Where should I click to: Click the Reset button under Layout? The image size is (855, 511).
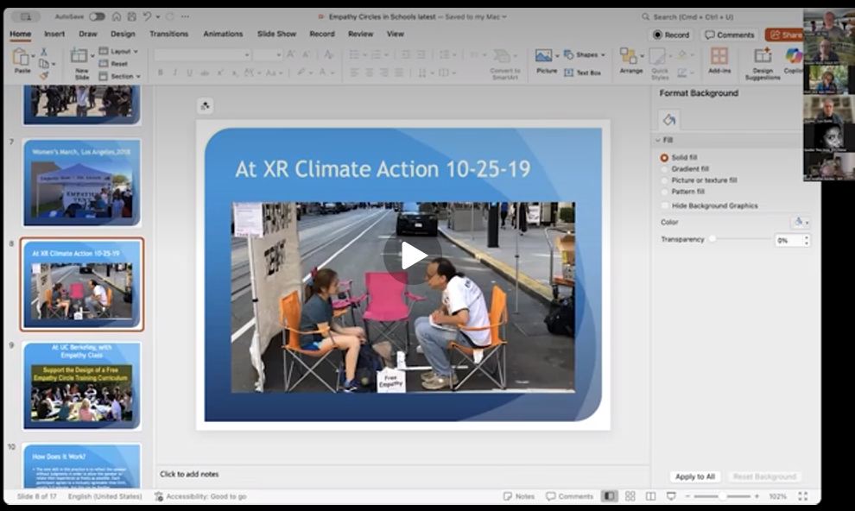[113, 64]
